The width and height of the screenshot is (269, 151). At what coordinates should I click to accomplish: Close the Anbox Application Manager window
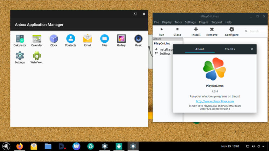tap(144, 14)
